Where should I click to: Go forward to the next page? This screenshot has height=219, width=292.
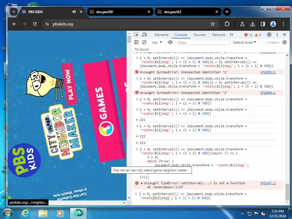click(25, 24)
